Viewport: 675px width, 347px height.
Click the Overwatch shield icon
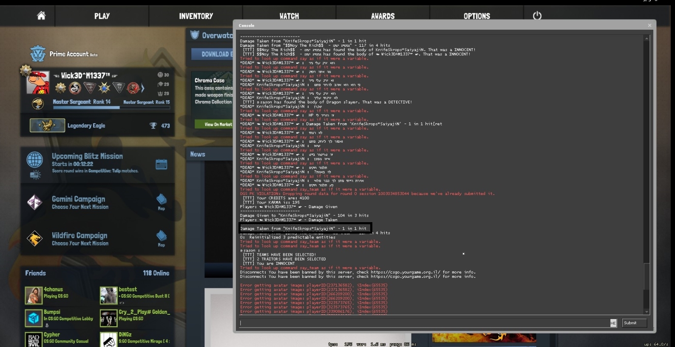click(x=195, y=35)
